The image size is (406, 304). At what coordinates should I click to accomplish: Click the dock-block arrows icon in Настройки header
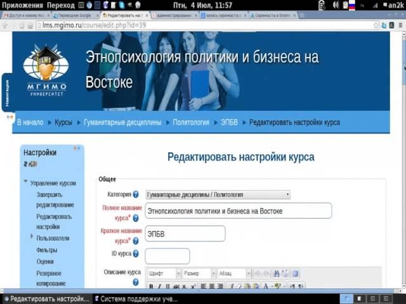coord(77,148)
